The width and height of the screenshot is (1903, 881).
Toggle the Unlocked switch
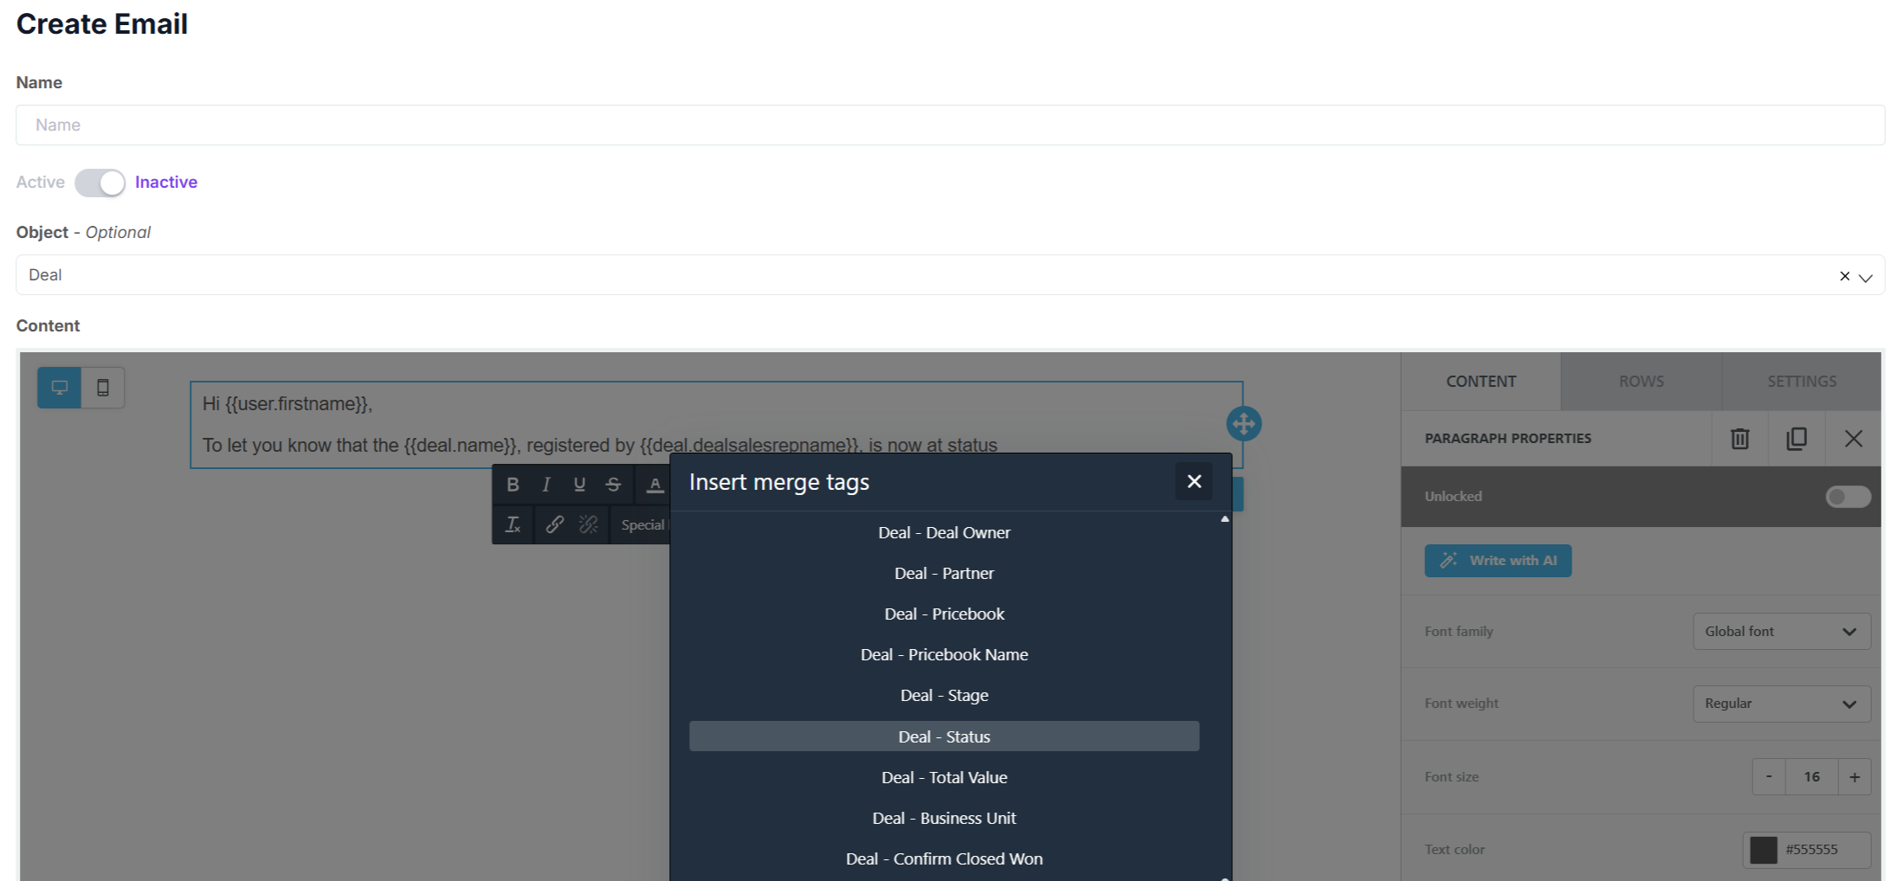1848,497
